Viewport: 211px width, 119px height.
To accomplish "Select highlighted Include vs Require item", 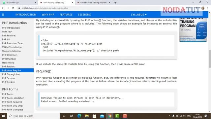I will tap(17, 70).
